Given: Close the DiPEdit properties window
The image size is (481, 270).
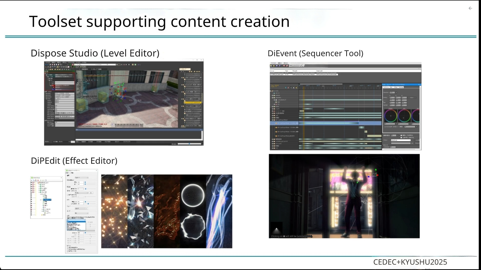Looking at the screenshot, I should point(96,170).
